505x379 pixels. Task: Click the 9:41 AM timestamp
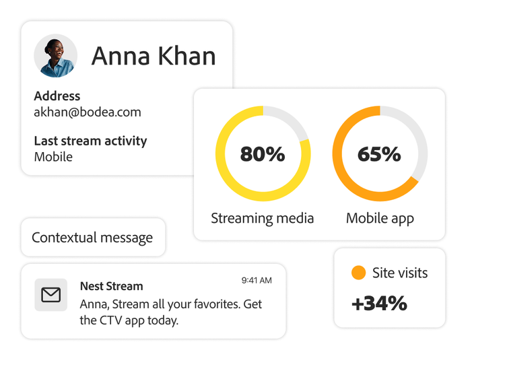[x=257, y=280]
